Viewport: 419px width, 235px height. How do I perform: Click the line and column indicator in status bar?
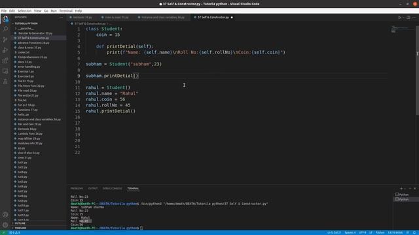pyautogui.click(x=334, y=232)
